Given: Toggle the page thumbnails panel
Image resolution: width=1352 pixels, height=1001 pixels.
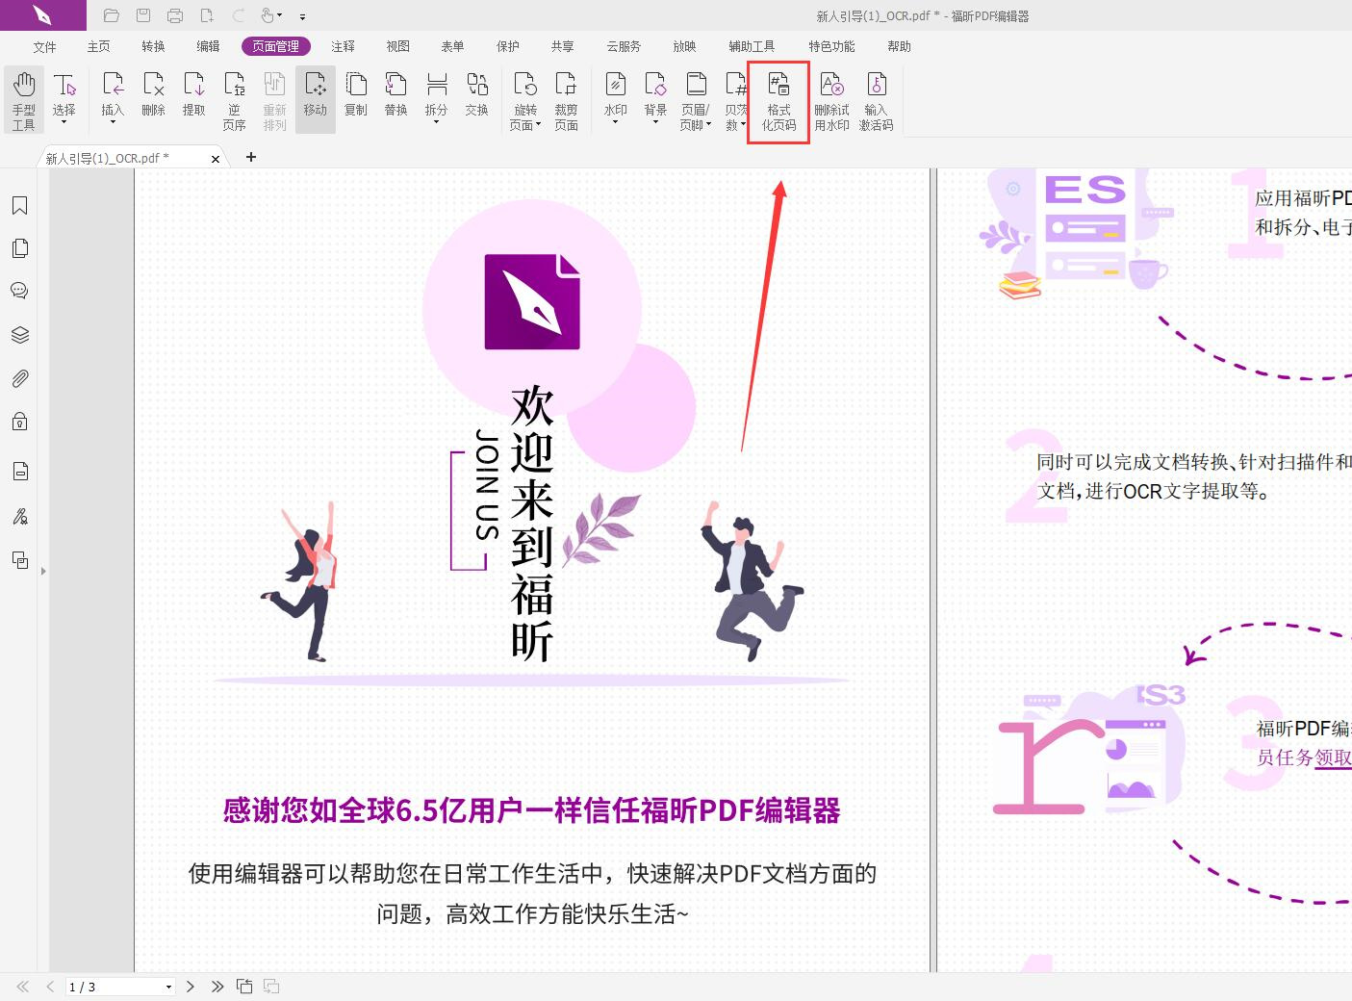Looking at the screenshot, I should point(19,247).
